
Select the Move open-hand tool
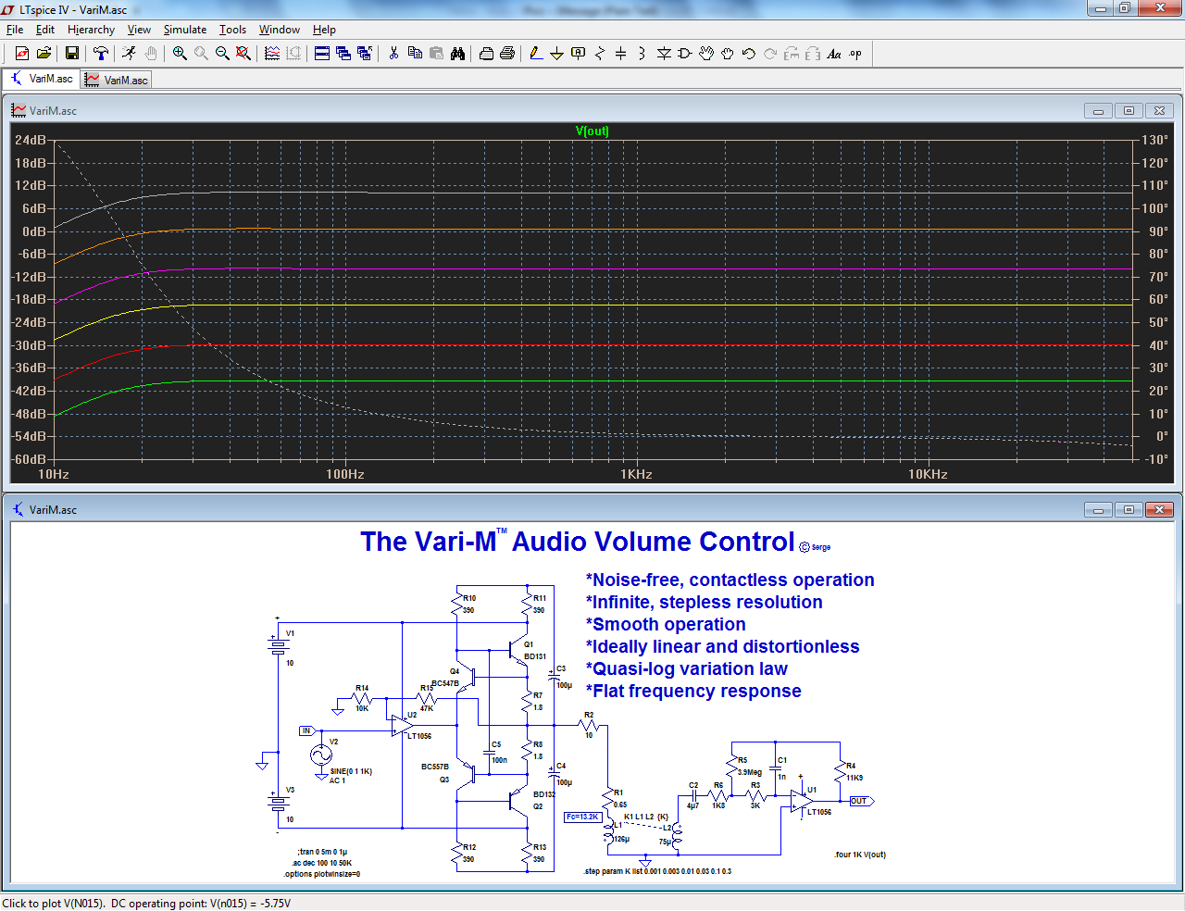pos(706,54)
